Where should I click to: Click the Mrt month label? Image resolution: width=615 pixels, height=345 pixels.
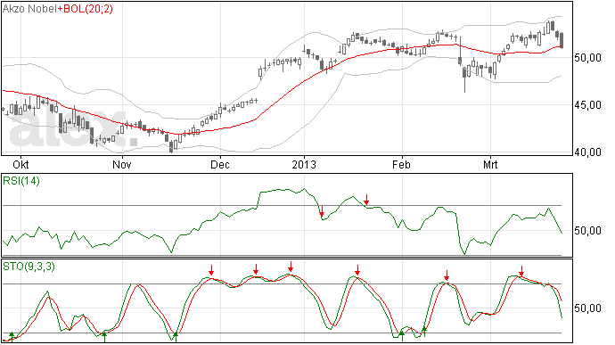tap(490, 164)
